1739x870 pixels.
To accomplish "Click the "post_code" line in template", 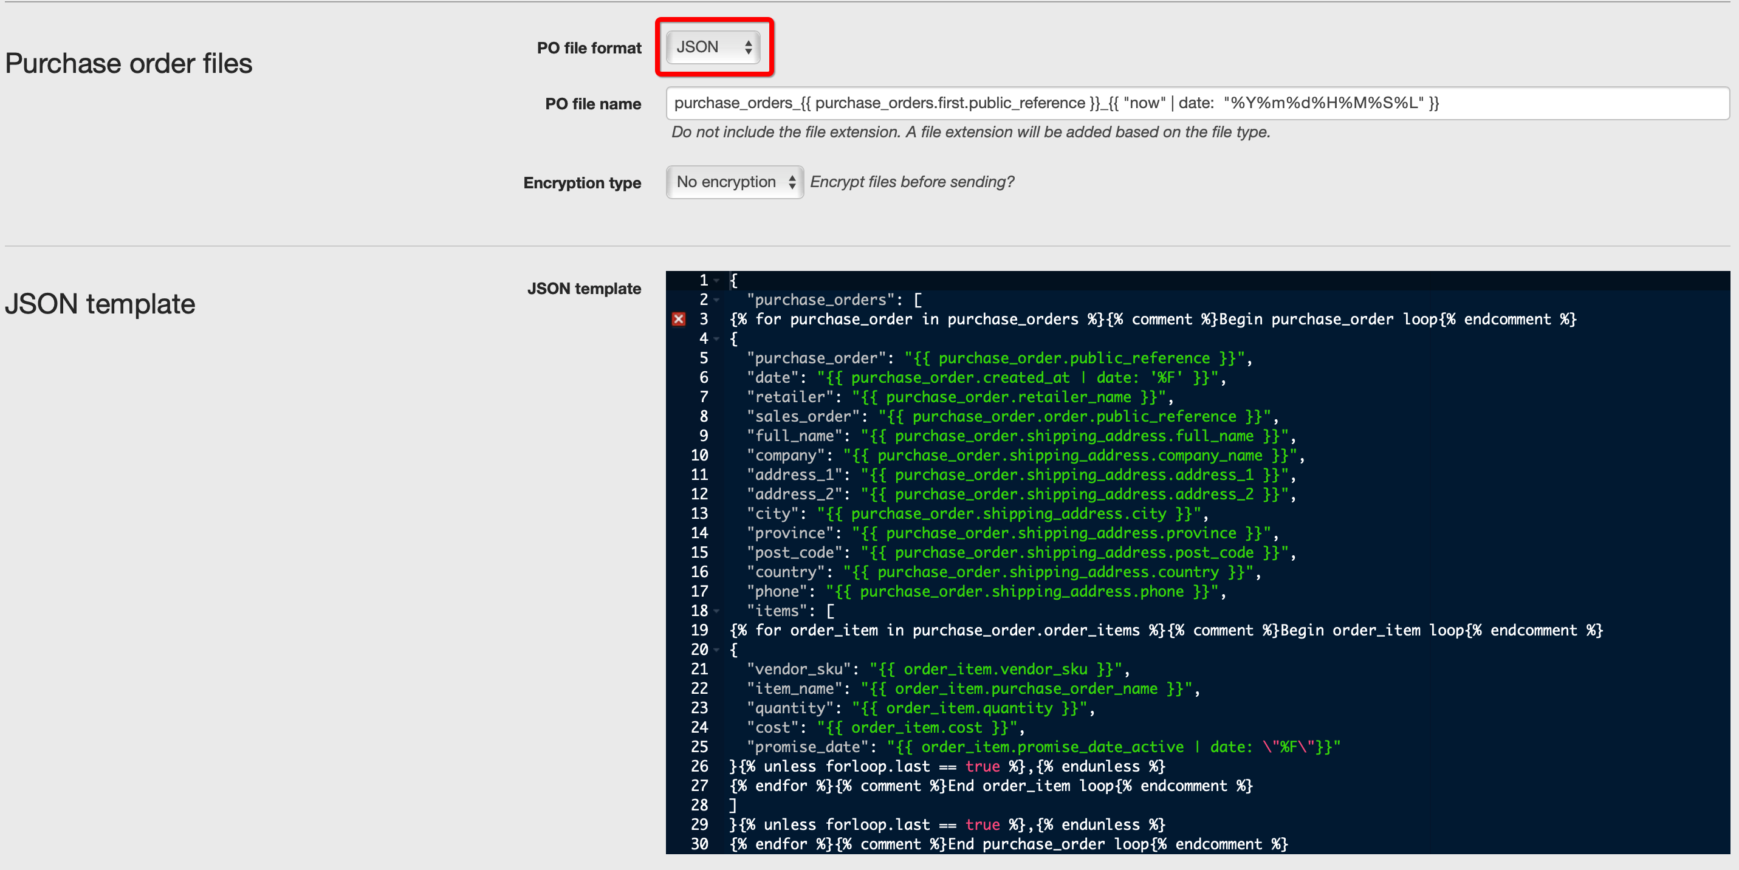I will 1021,553.
